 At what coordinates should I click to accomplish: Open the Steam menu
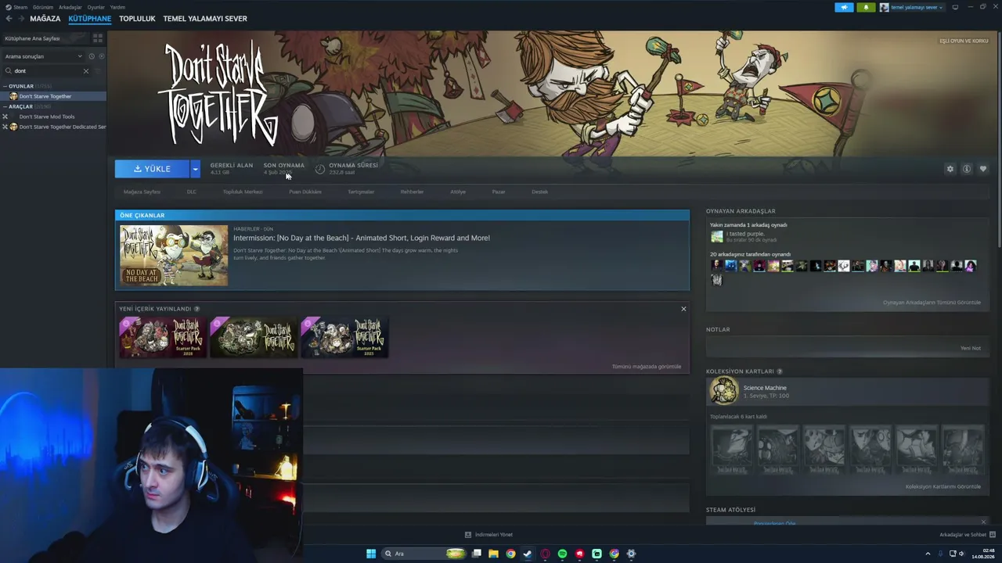(20, 7)
